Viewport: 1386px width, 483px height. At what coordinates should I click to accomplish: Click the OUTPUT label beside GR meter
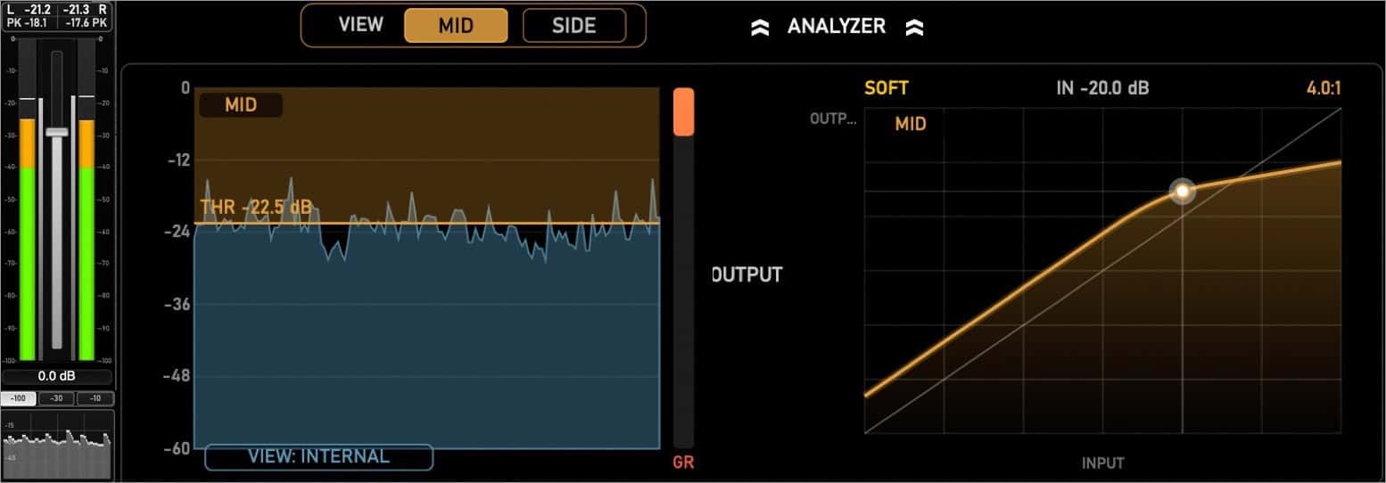[747, 274]
